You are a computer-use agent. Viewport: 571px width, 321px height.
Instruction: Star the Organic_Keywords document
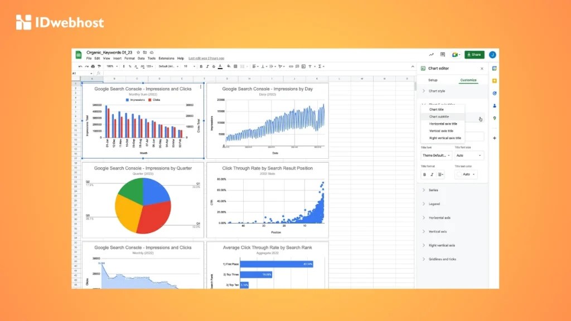(x=138, y=52)
